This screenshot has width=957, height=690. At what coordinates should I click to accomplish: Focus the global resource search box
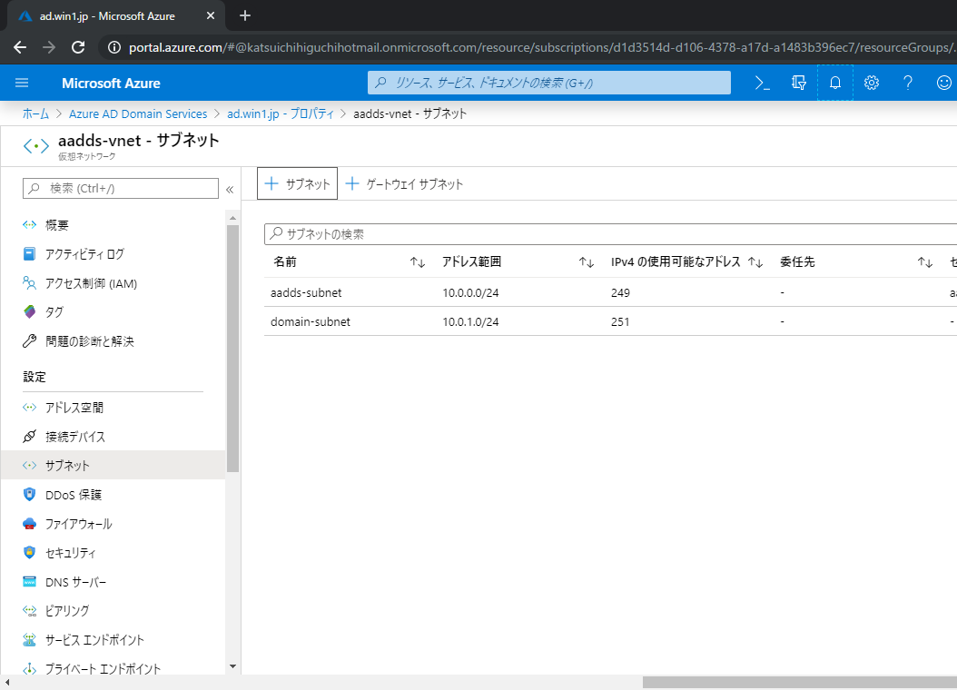[549, 83]
